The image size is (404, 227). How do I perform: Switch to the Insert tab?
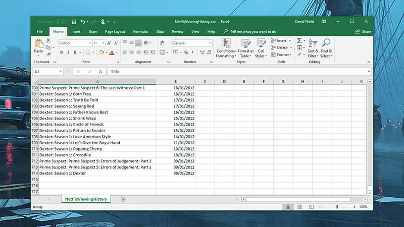click(x=76, y=32)
